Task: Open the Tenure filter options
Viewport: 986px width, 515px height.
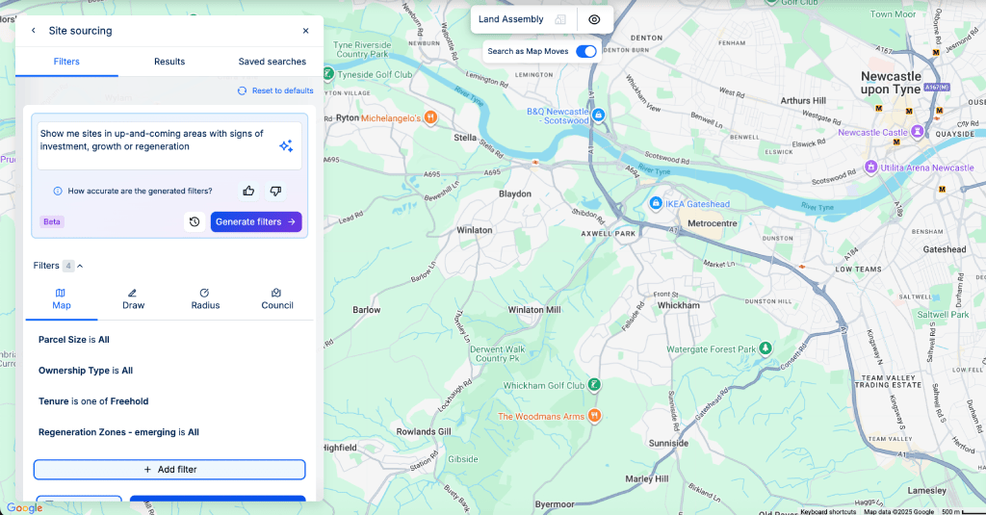Action: (x=93, y=401)
